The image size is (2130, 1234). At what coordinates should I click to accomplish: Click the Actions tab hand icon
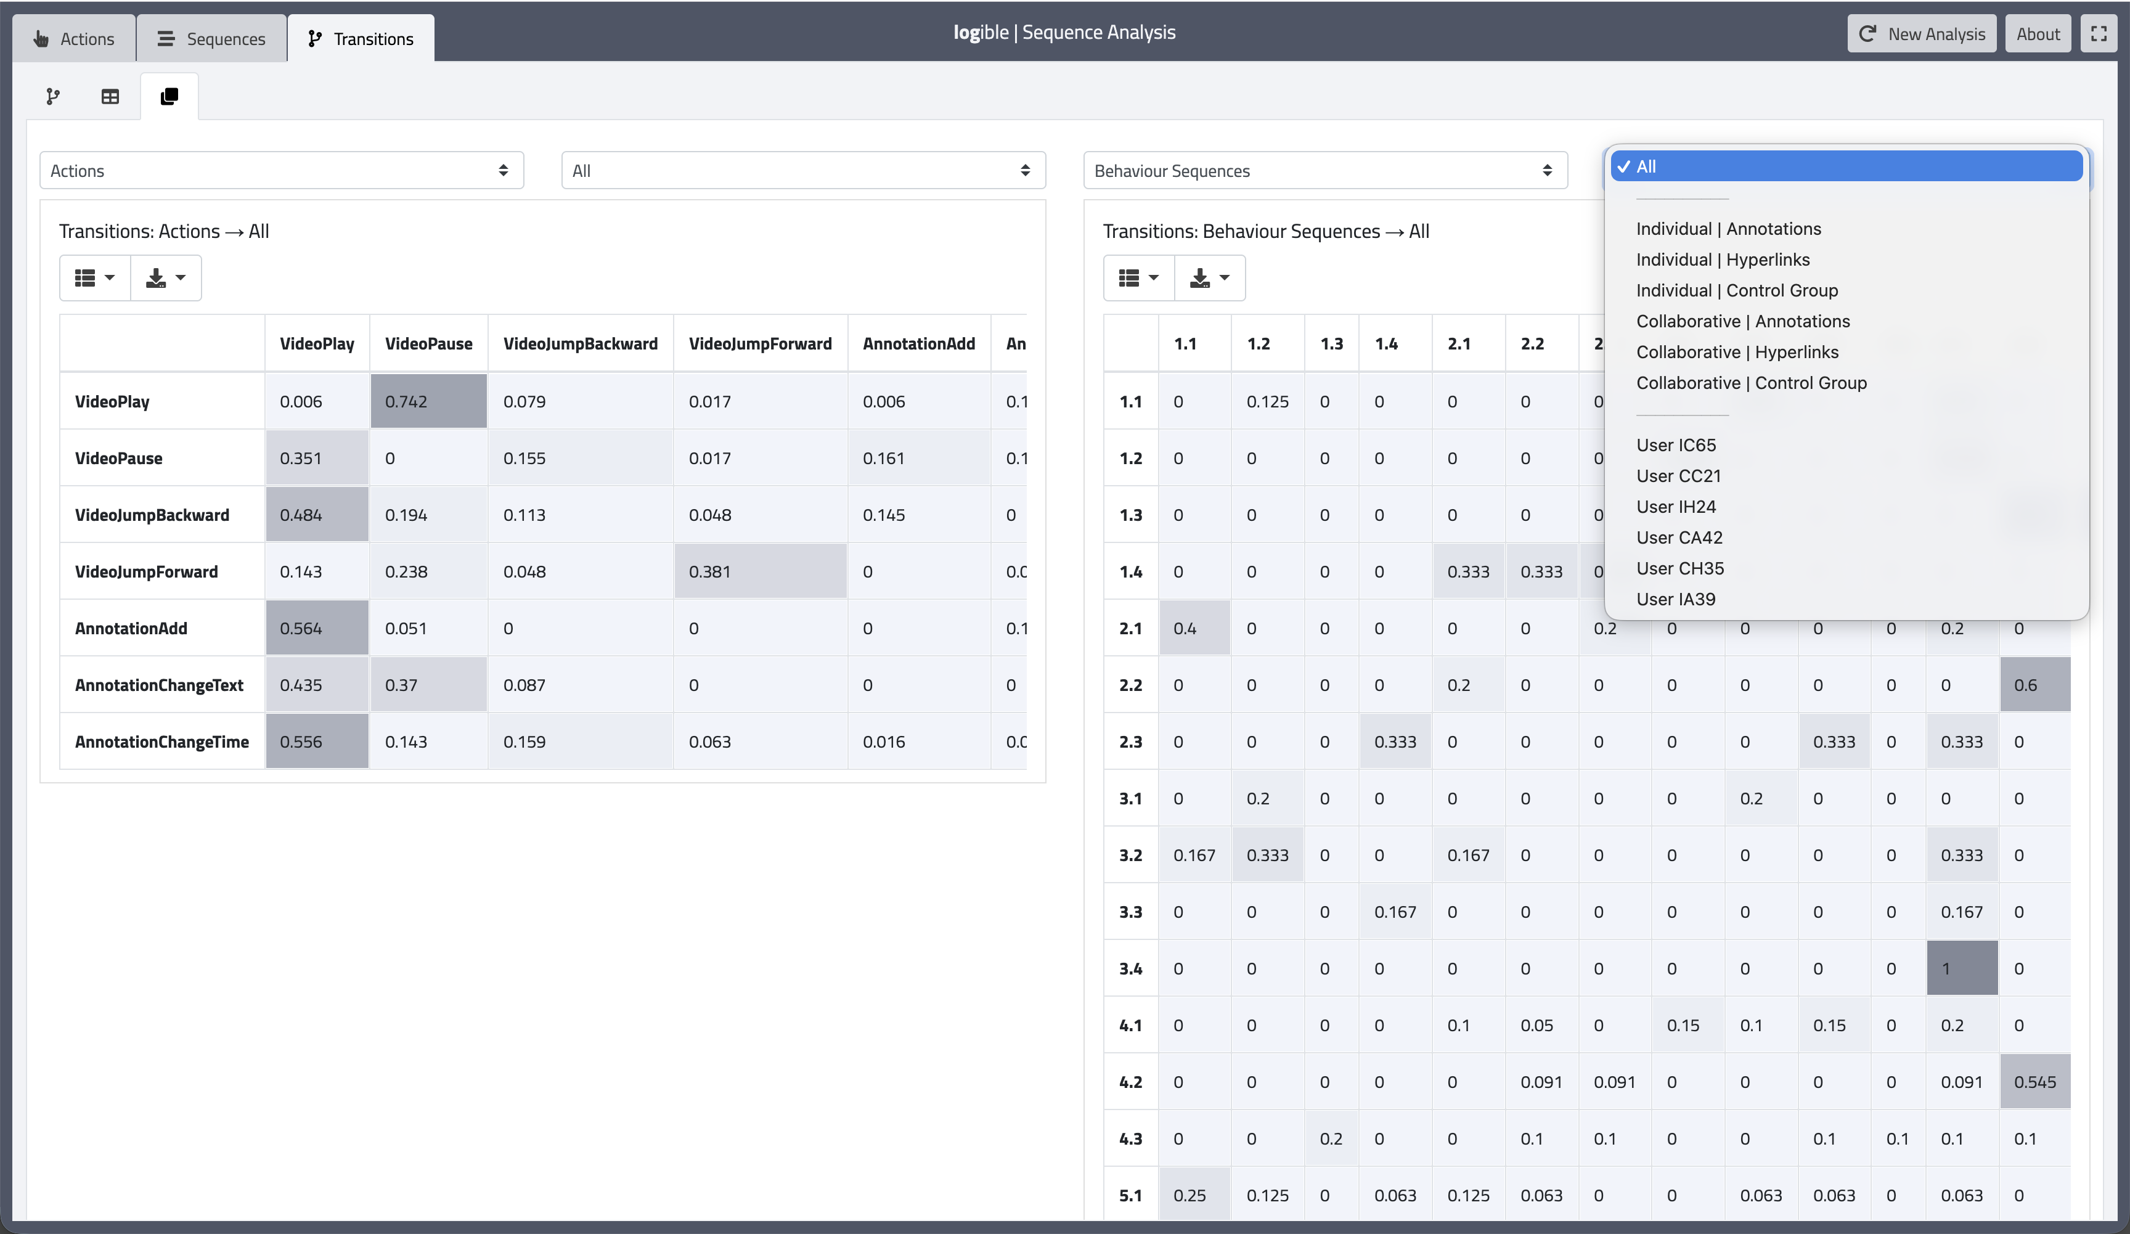click(x=41, y=38)
